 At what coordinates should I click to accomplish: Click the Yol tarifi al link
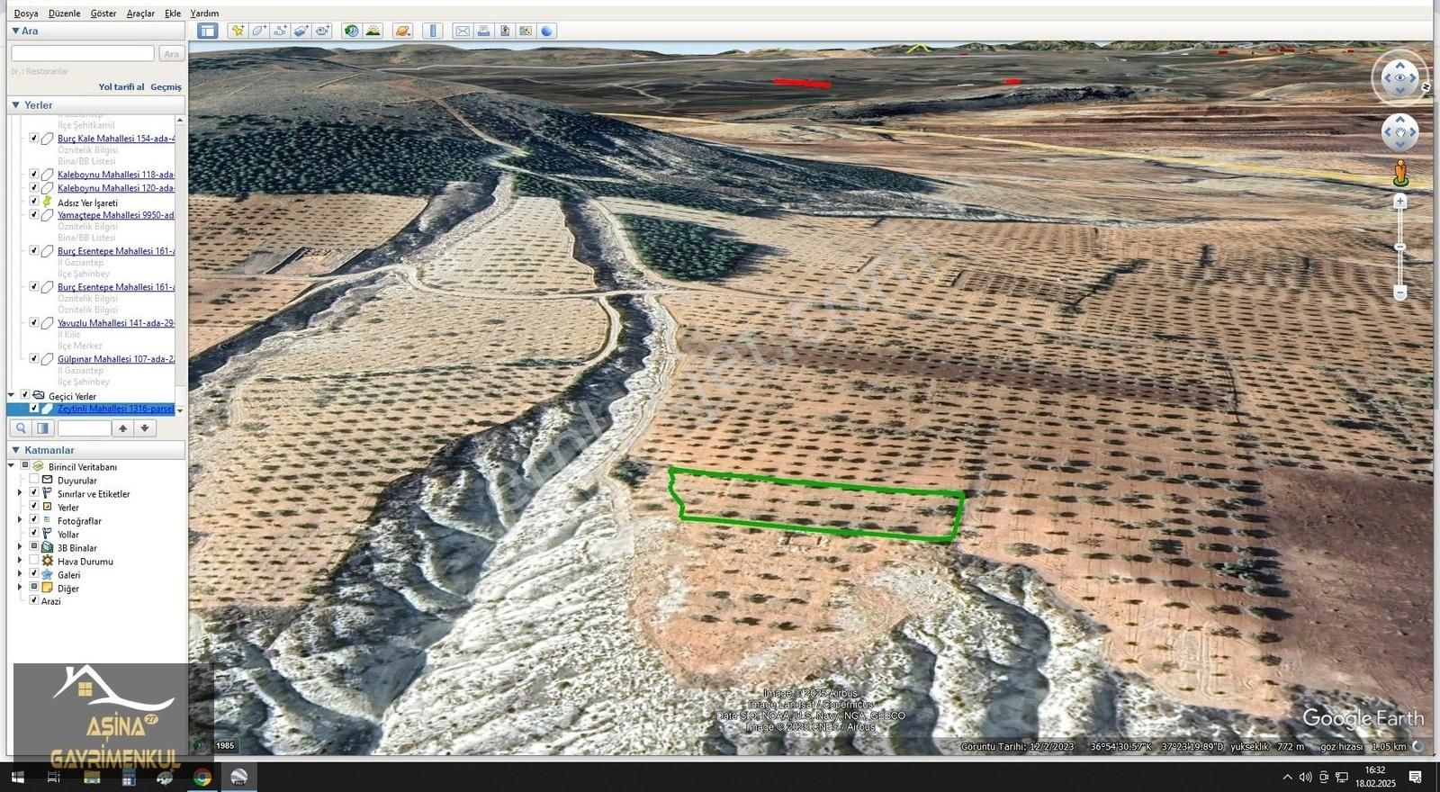(x=121, y=87)
